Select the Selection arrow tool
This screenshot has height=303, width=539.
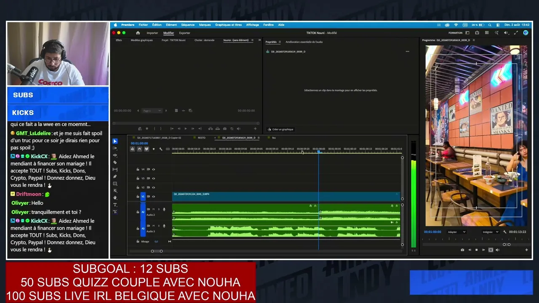click(115, 141)
